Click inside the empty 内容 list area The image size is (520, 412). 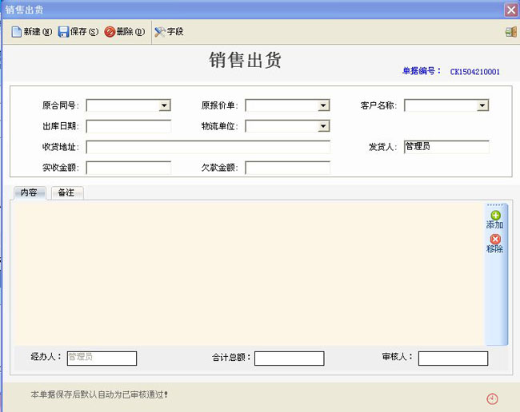[249, 274]
